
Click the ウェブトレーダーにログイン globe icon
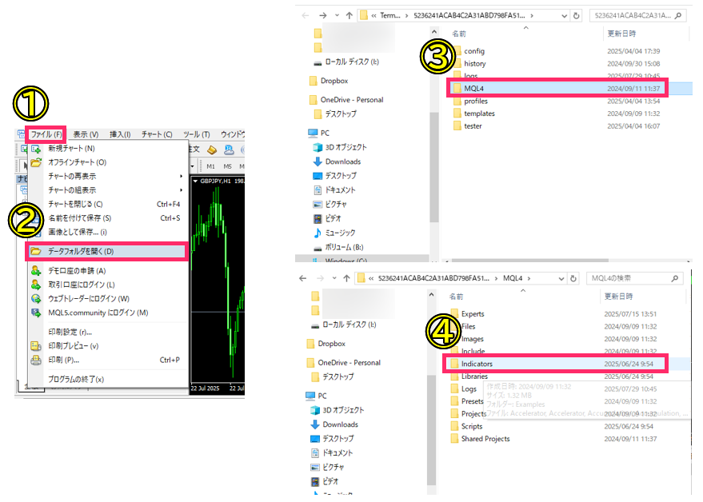coord(35,299)
